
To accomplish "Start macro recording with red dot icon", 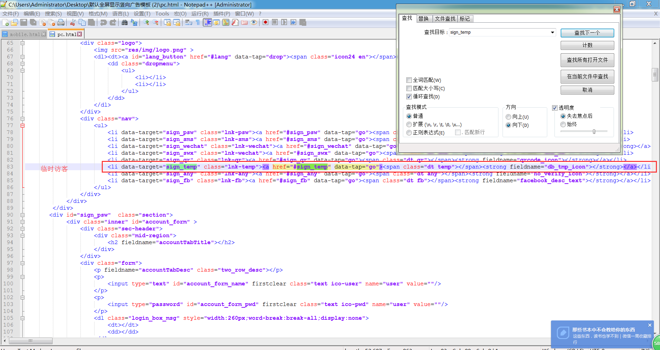I will pos(265,22).
